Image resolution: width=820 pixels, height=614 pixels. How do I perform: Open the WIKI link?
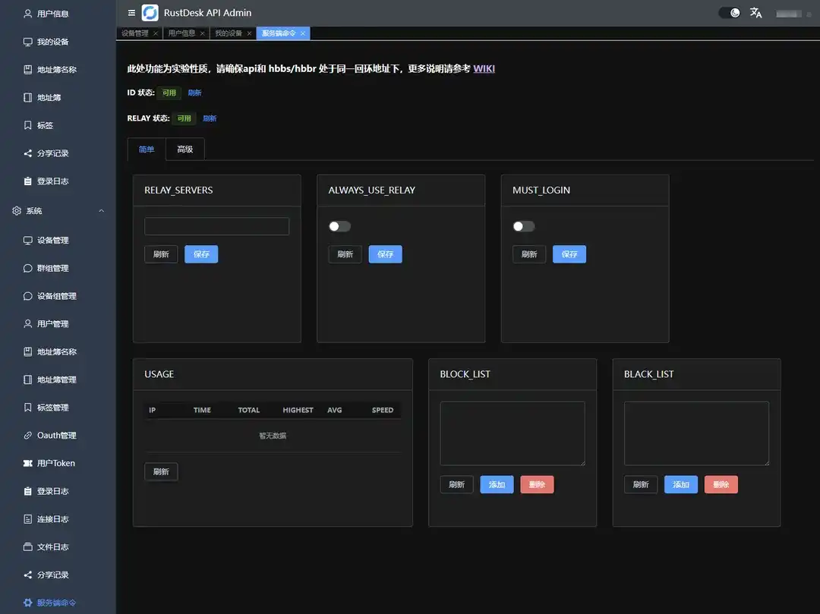point(484,68)
